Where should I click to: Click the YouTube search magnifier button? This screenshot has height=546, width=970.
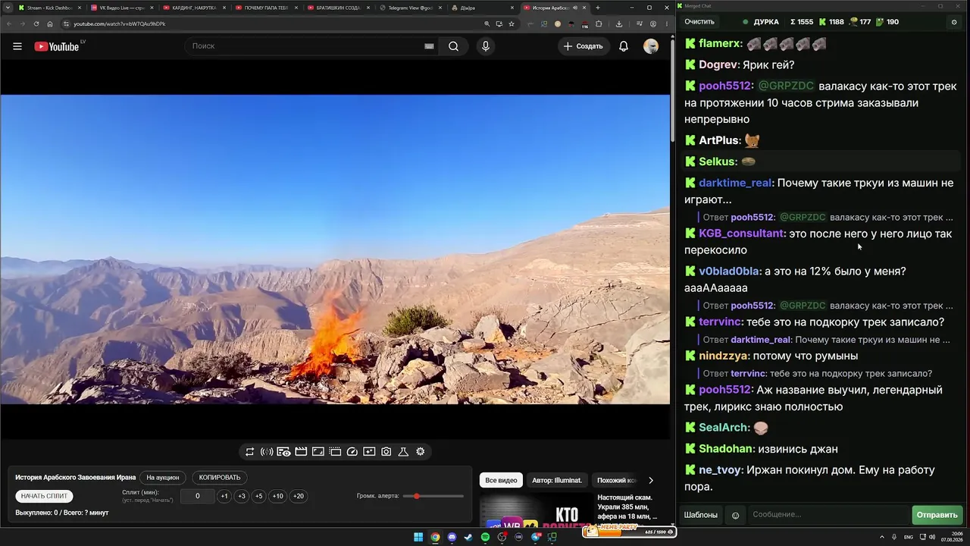[x=453, y=46]
